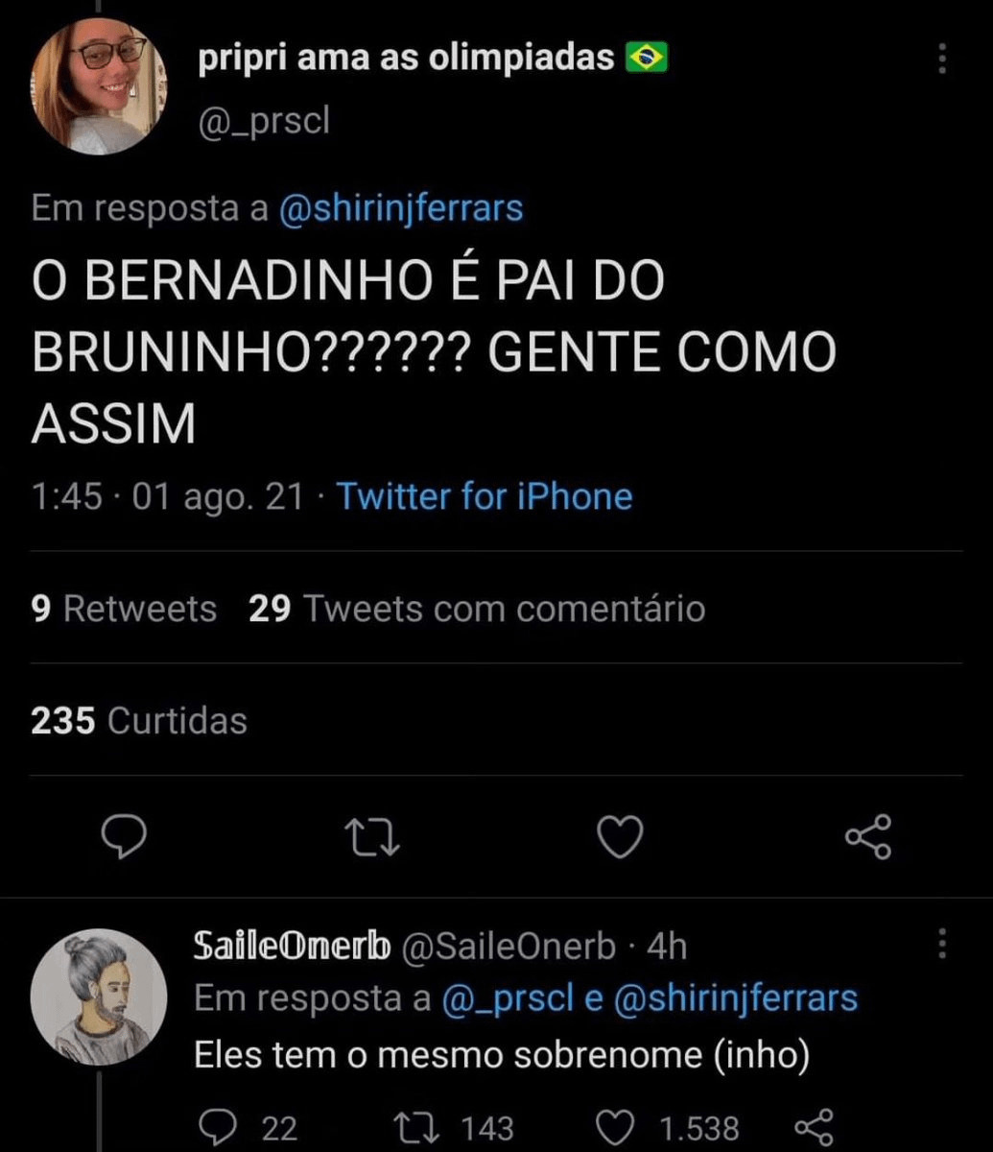Share SaileOnerb's reply tweet
Viewport: 993px width, 1152px height.
816,1127
